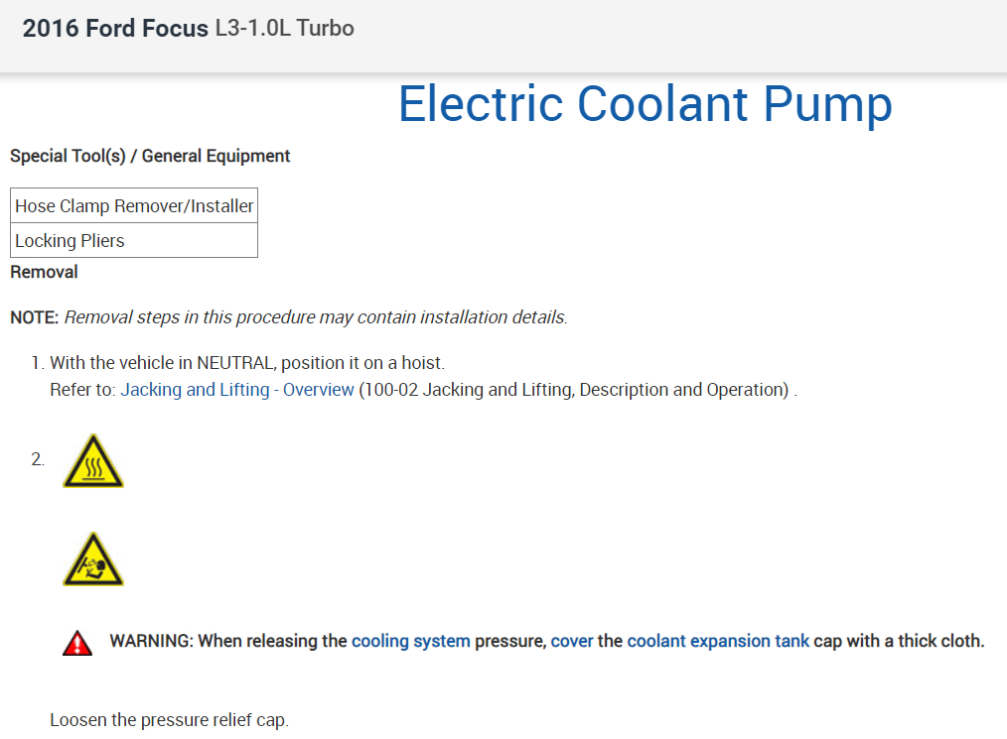Click the splash hazard warning icon
The image size is (1007, 739).
(x=93, y=560)
